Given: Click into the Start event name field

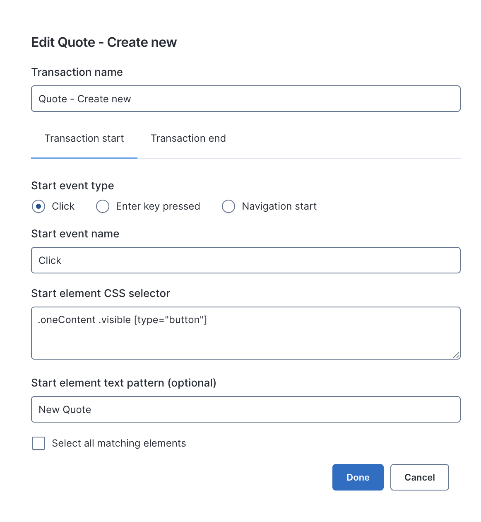Looking at the screenshot, I should [x=245, y=260].
